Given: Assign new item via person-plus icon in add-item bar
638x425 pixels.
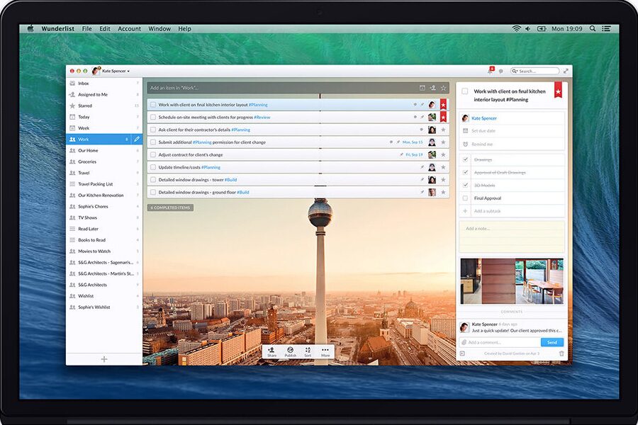Looking at the screenshot, I should (x=433, y=88).
